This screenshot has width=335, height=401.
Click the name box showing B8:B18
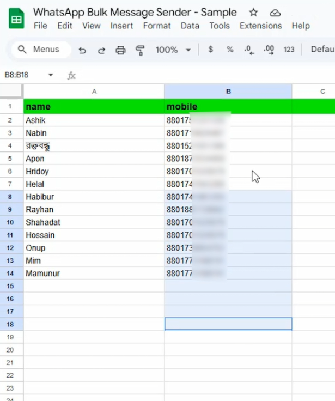click(17, 75)
